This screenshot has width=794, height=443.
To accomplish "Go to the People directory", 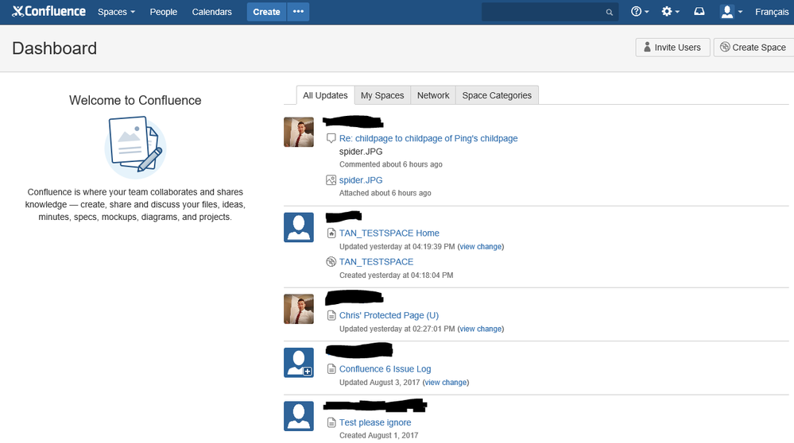I will 164,12.
